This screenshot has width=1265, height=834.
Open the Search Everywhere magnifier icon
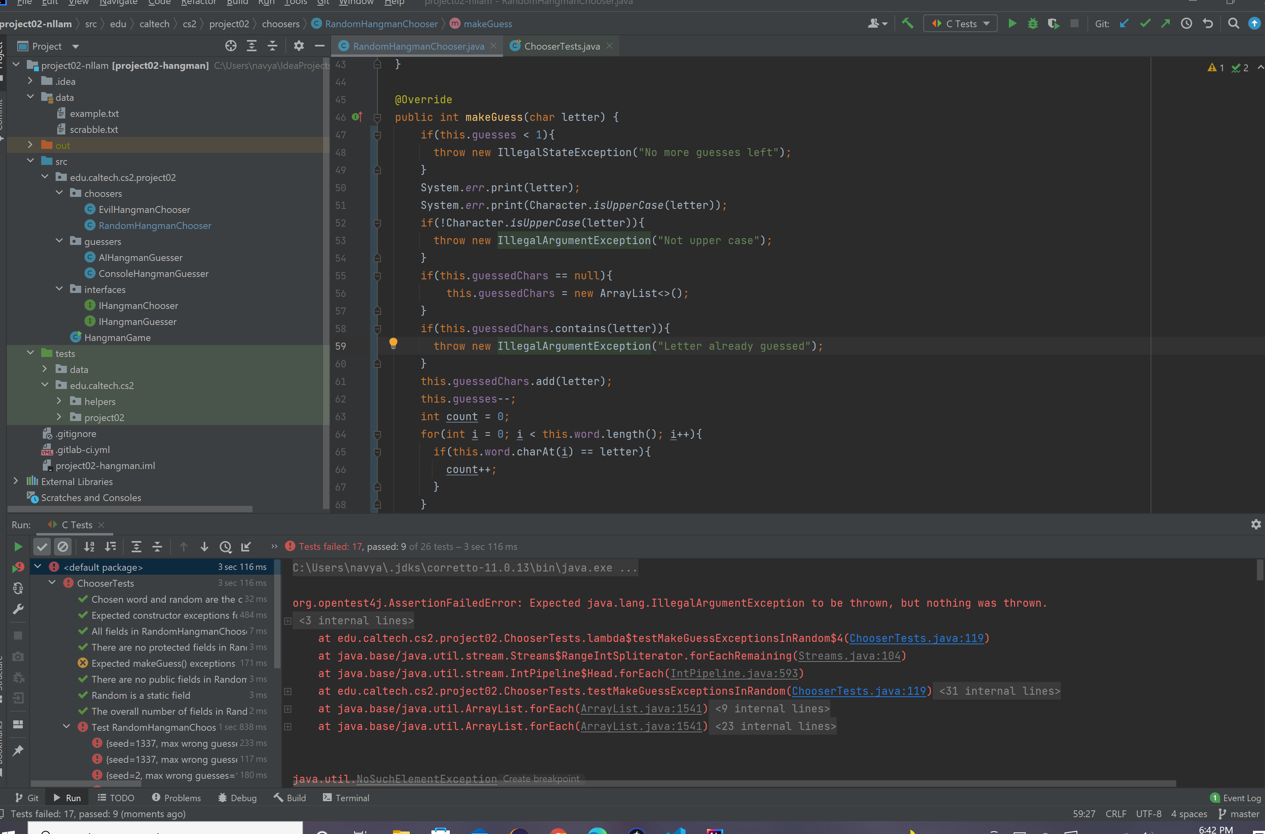click(1234, 23)
